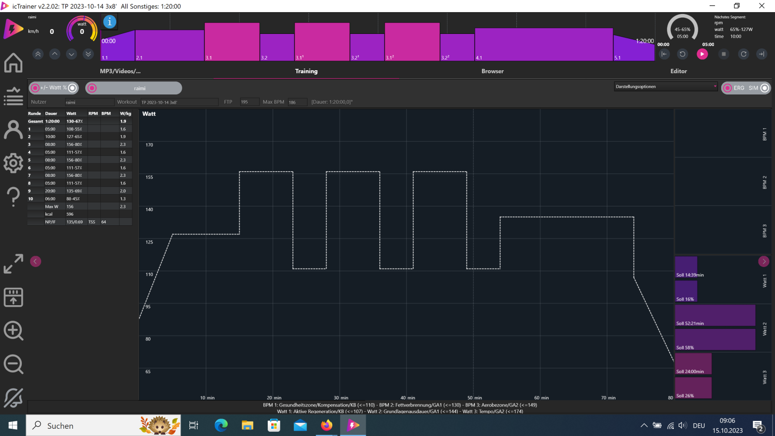The height and width of the screenshot is (436, 775).
Task: Switch to the Browser tab
Action: click(x=492, y=71)
